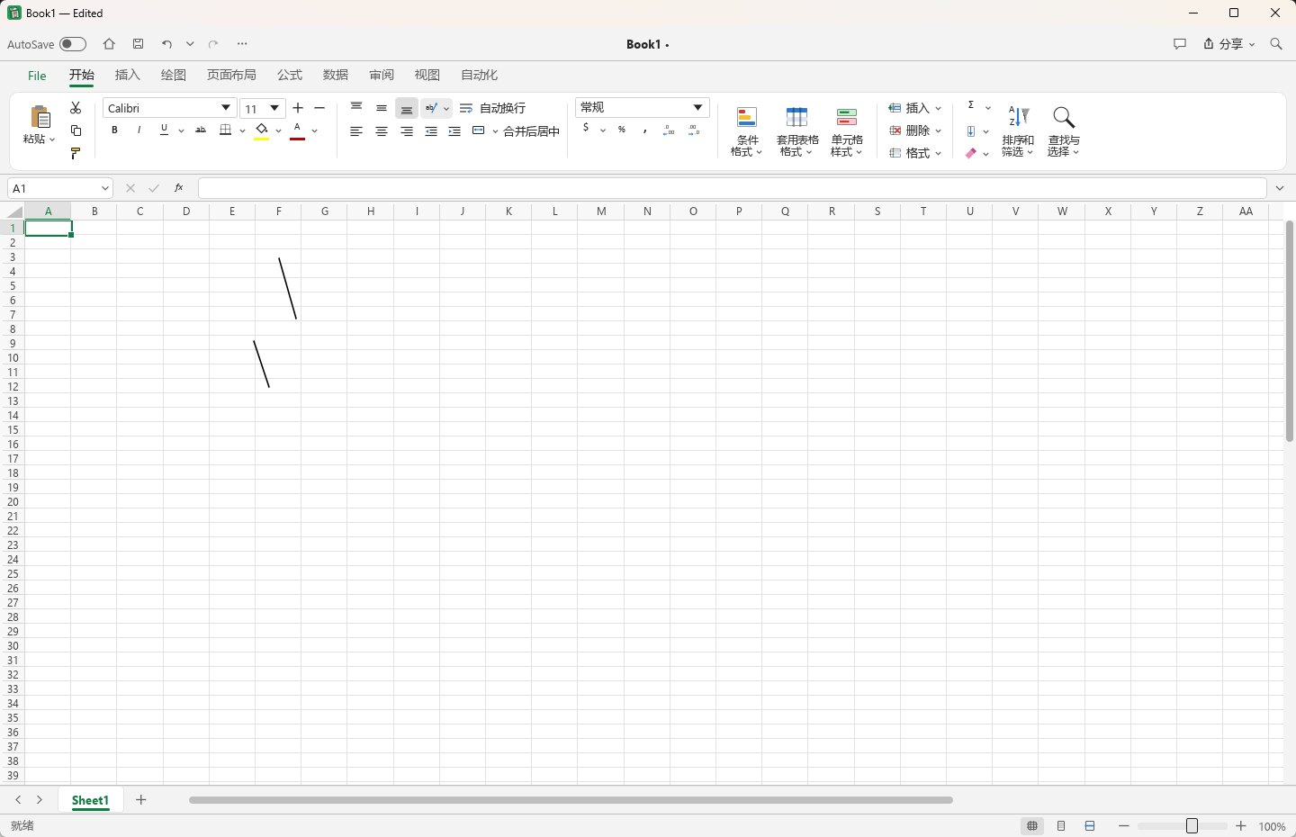Switch to Page Break Preview view
The height and width of the screenshot is (837, 1296).
coord(1090,826)
